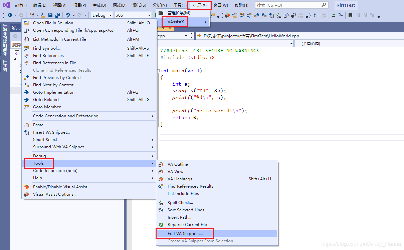Click the Save All toolbar icon

[x=57, y=15]
